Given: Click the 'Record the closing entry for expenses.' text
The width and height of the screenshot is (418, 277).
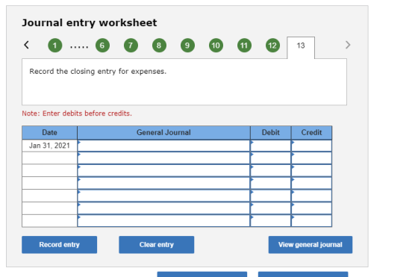Looking at the screenshot, I should coord(98,72).
